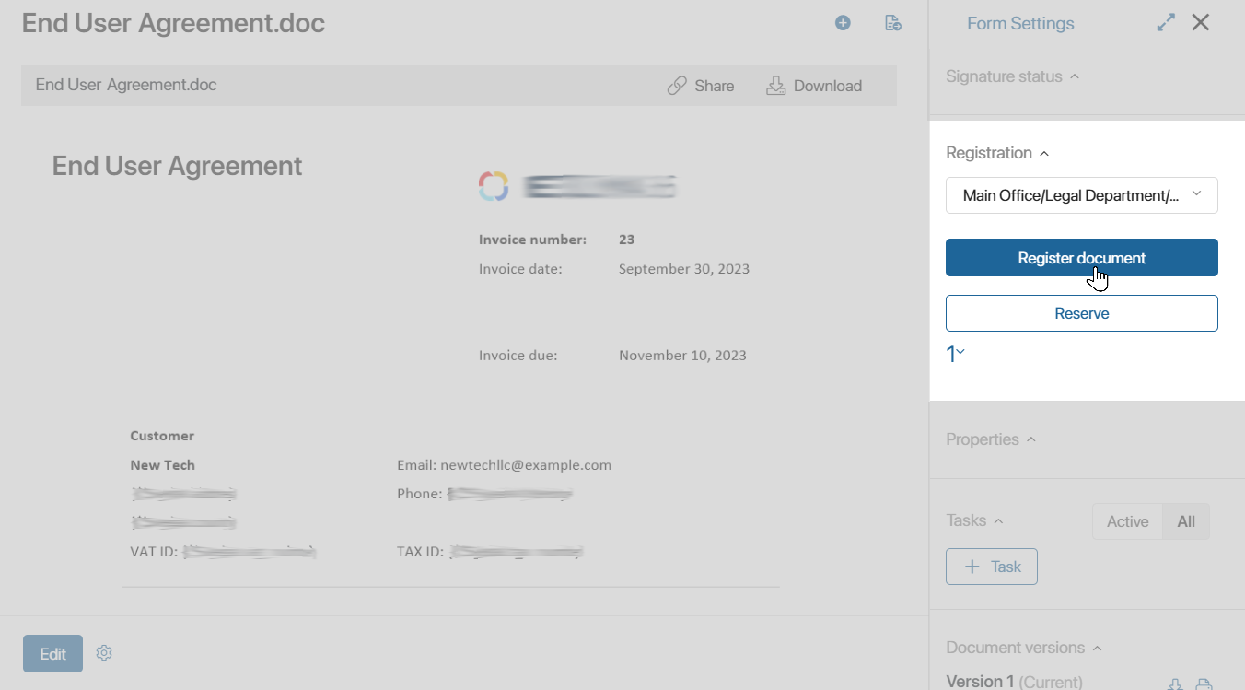Click the plus icon in Task button
This screenshot has height=690, width=1245.
972,567
